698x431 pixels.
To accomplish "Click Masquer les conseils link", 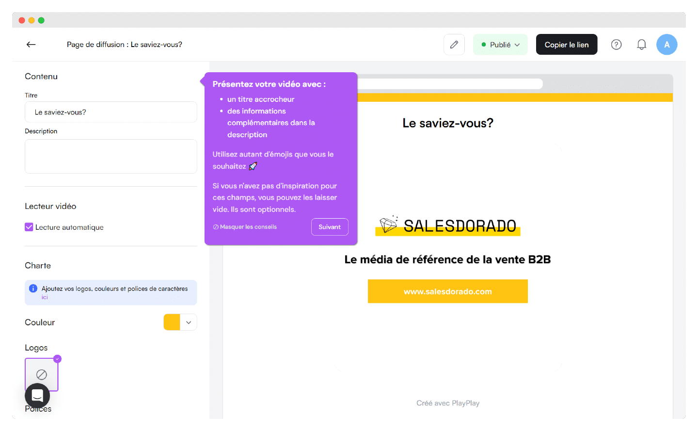I will pos(245,227).
